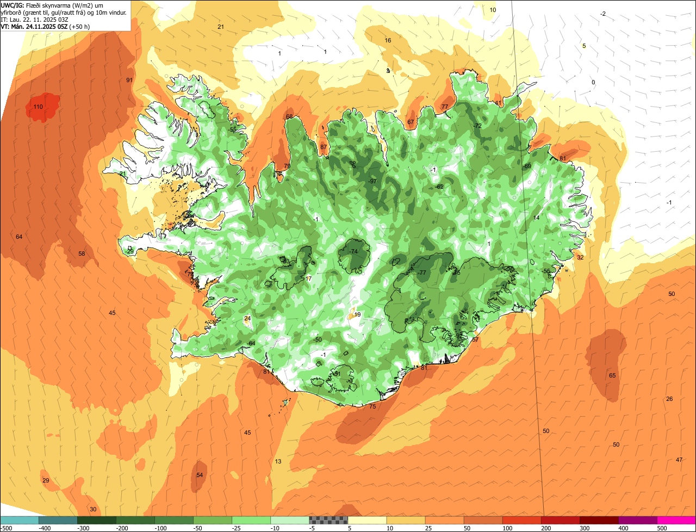Screen dimensions: 696x532
Task: Pick the dark teal legend swatch between -400 and -300
Action: click(58, 520)
